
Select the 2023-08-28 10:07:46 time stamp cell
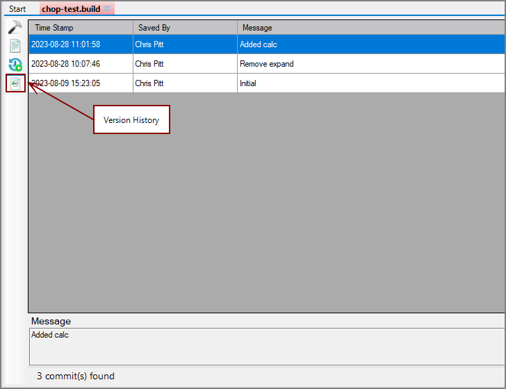[81, 64]
